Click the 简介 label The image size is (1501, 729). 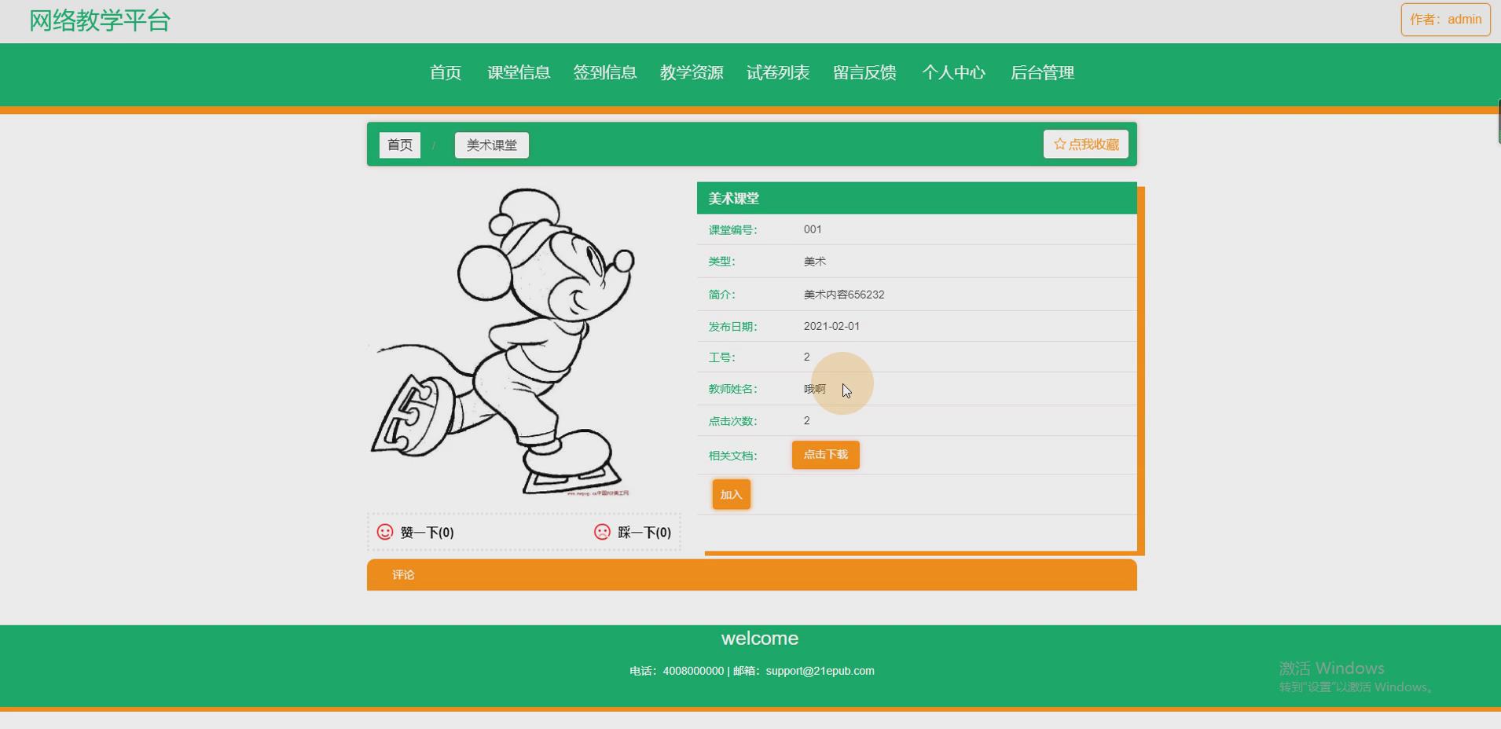[x=721, y=295]
